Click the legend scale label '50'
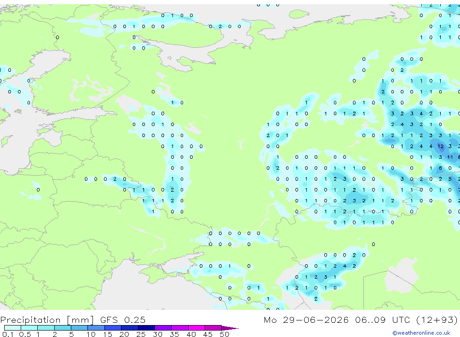Image resolution: width=460 pixels, height=337 pixels. click(x=224, y=334)
